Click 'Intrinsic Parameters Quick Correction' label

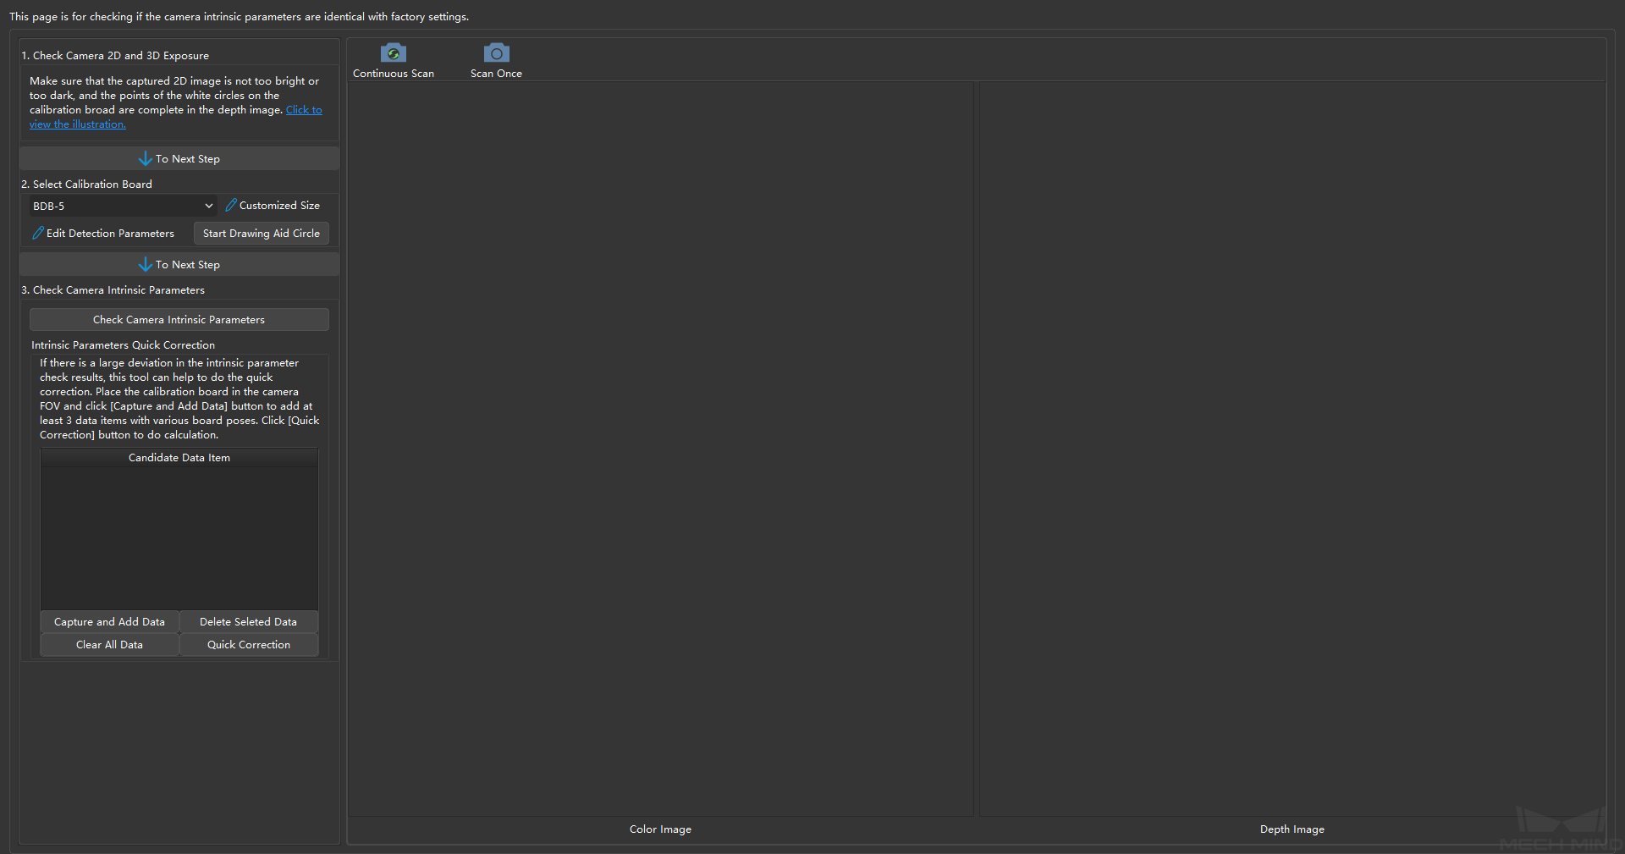(123, 344)
